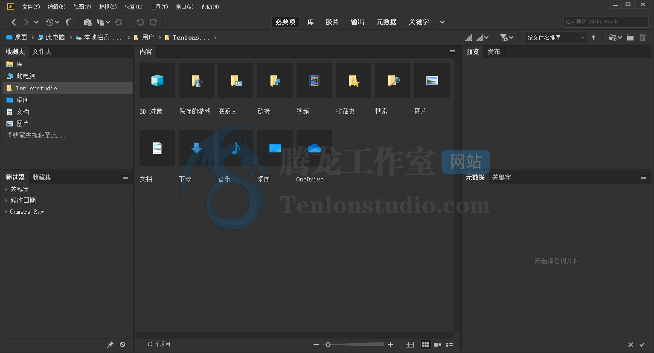
Task: Click 桌面 in the breadcrumb path
Action: pyautogui.click(x=17, y=37)
